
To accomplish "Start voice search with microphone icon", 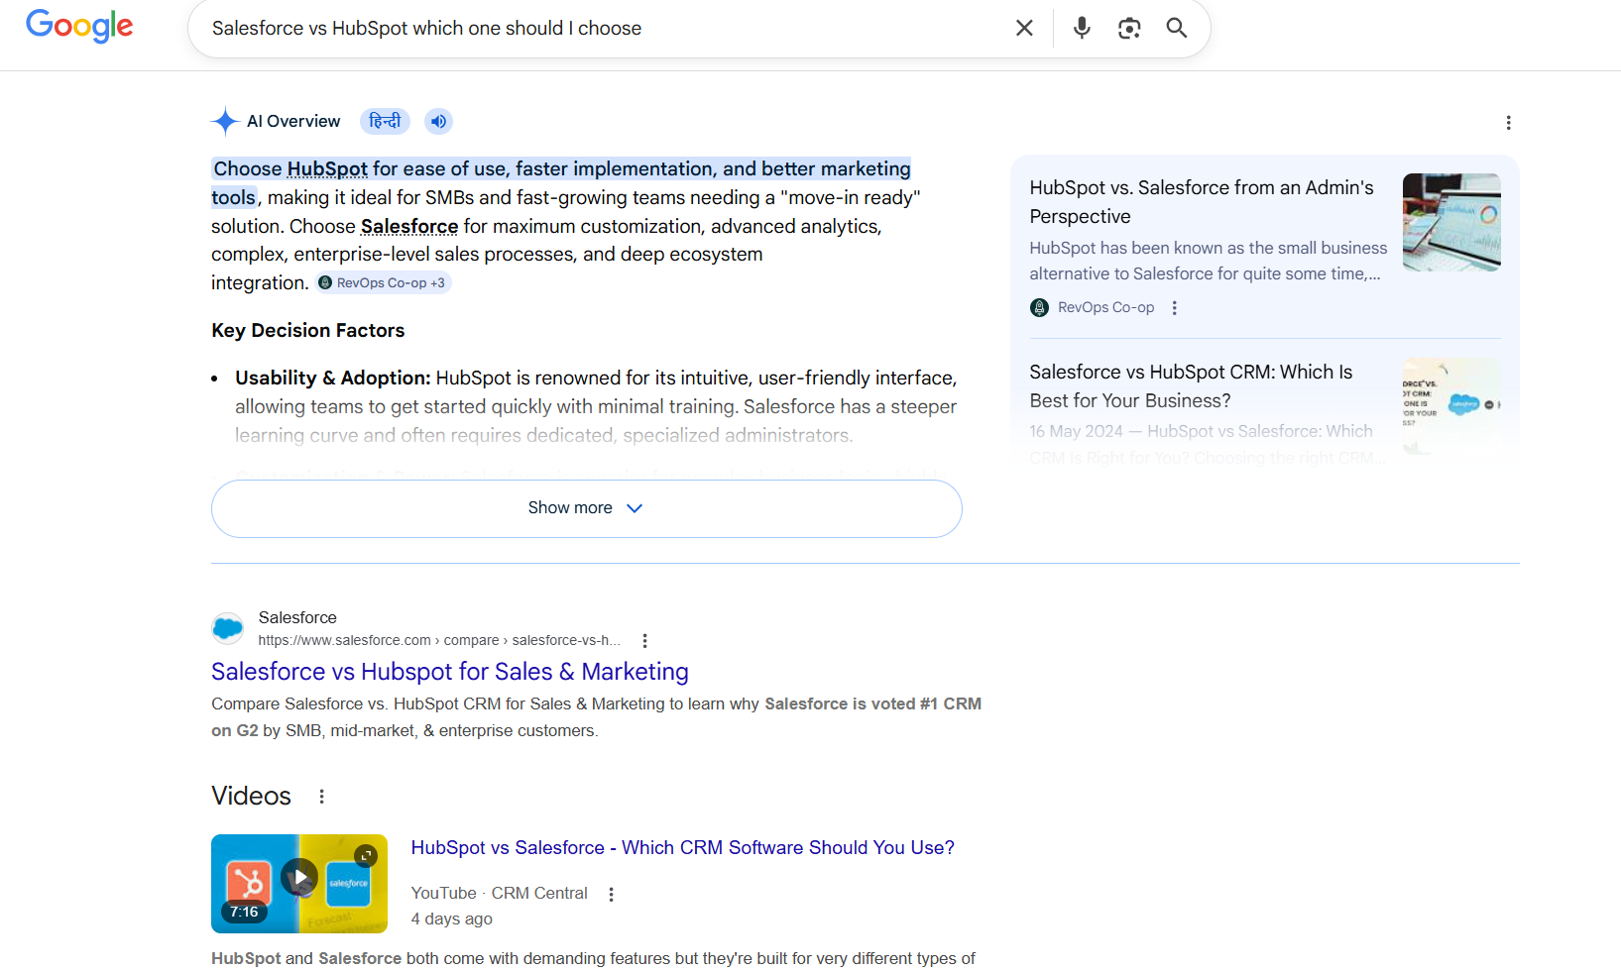I will [x=1082, y=28].
